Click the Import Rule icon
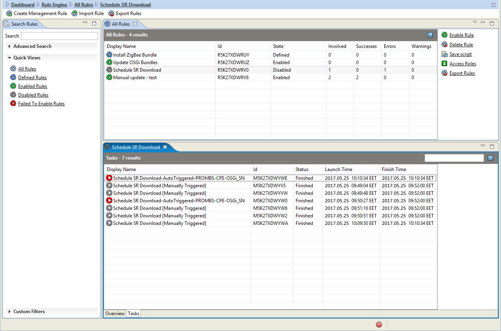501x331 pixels. [x=74, y=13]
